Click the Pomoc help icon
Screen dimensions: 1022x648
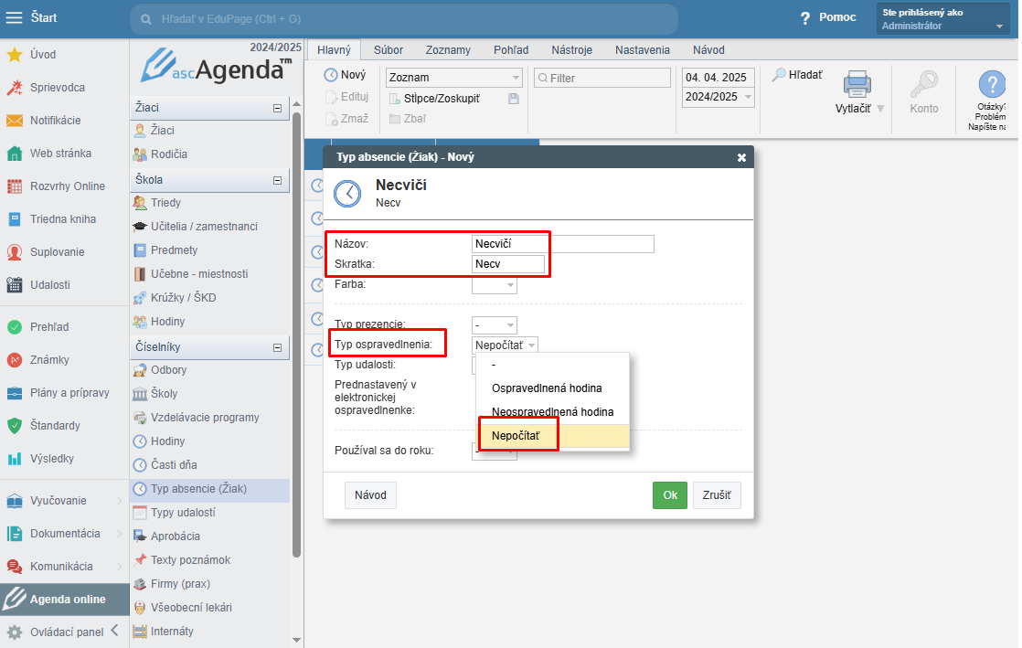point(805,18)
